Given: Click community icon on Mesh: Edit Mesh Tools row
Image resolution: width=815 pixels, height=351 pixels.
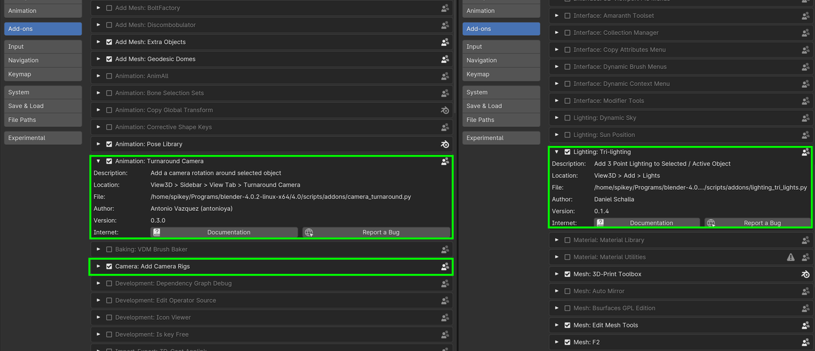Looking at the screenshot, I should tap(805, 325).
